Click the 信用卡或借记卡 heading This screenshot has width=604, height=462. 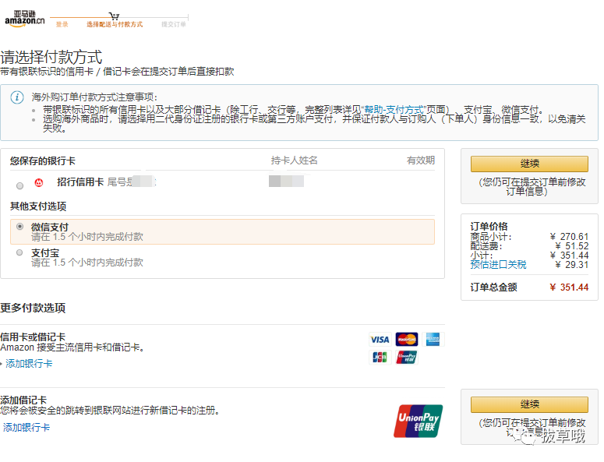click(33, 337)
